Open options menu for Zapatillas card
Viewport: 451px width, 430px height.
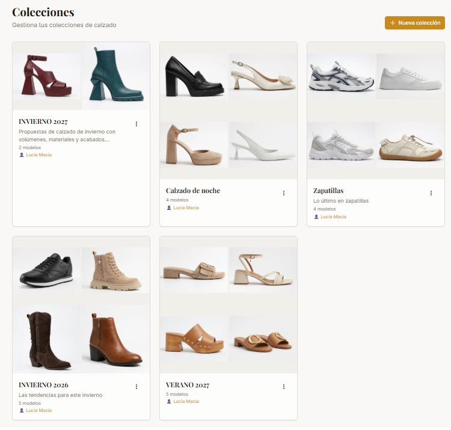431,193
